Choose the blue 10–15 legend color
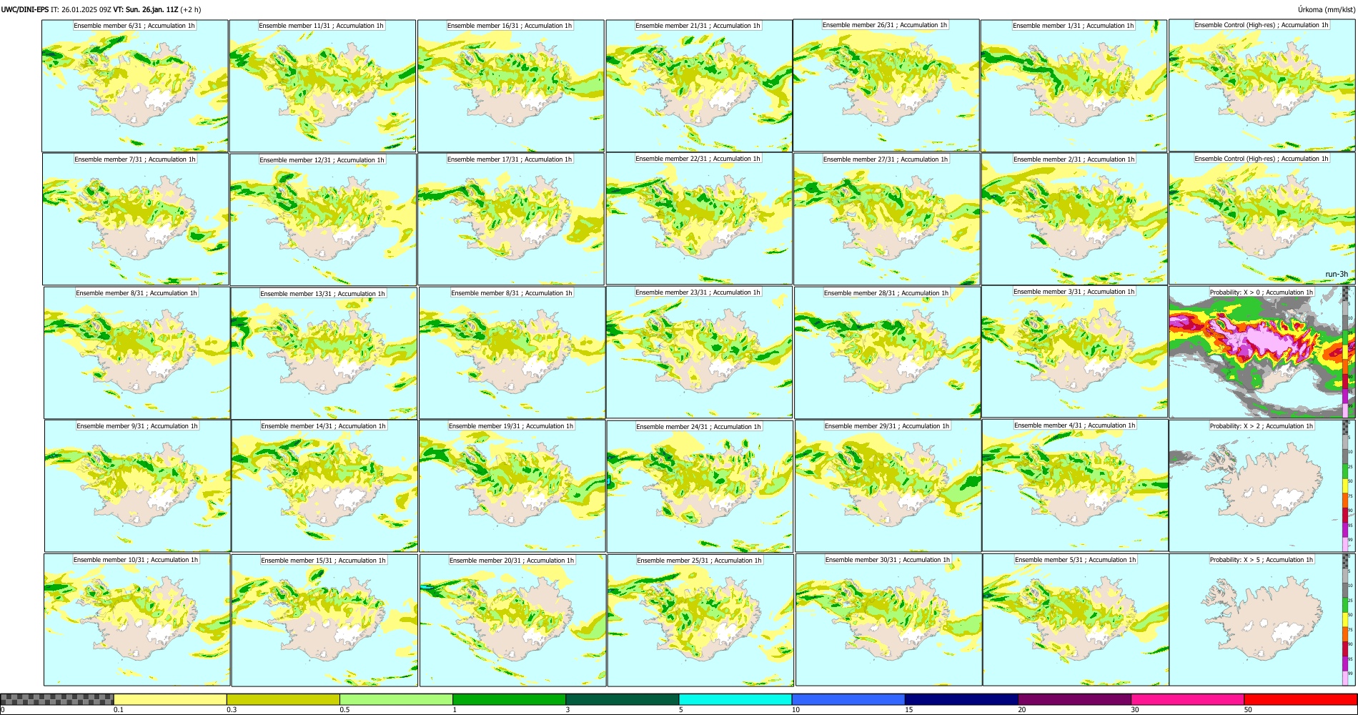The image size is (1358, 715). point(848,699)
